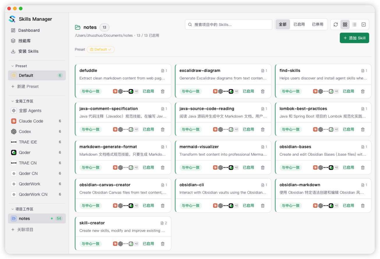Image resolution: width=380 pixels, height=259 pixels.
Task: Click TRAE icon on obsidian-cli card
Action: click(x=226, y=205)
